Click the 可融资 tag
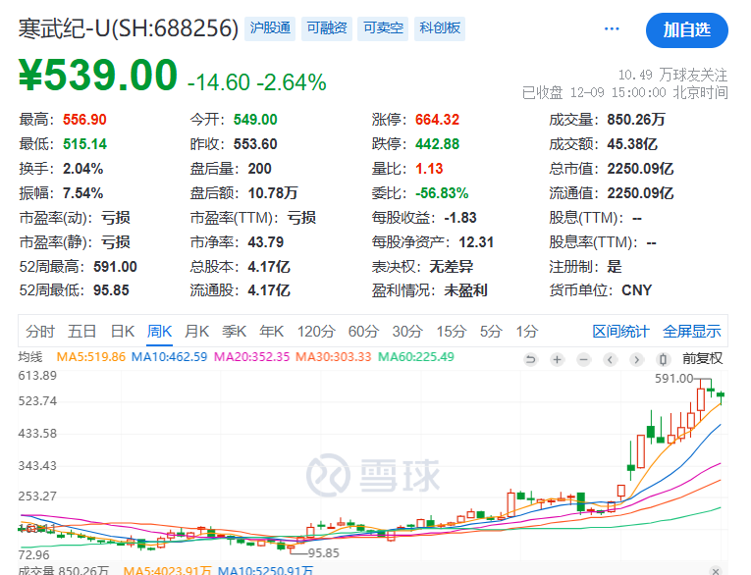Image resolution: width=751 pixels, height=575 pixels. tap(327, 28)
